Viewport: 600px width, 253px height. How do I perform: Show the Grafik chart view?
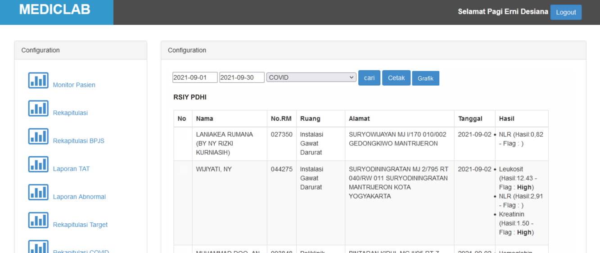(x=425, y=78)
